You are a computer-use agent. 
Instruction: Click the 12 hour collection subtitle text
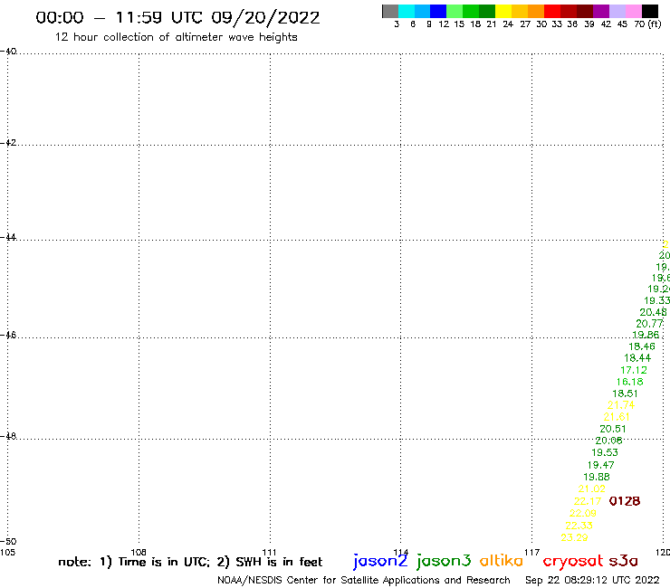coord(176,37)
